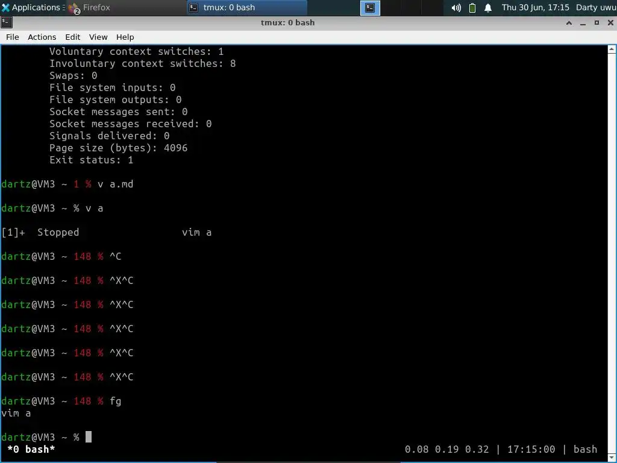Select the *0 bash* tmux window tab
Image resolution: width=617 pixels, height=463 pixels.
click(31, 449)
